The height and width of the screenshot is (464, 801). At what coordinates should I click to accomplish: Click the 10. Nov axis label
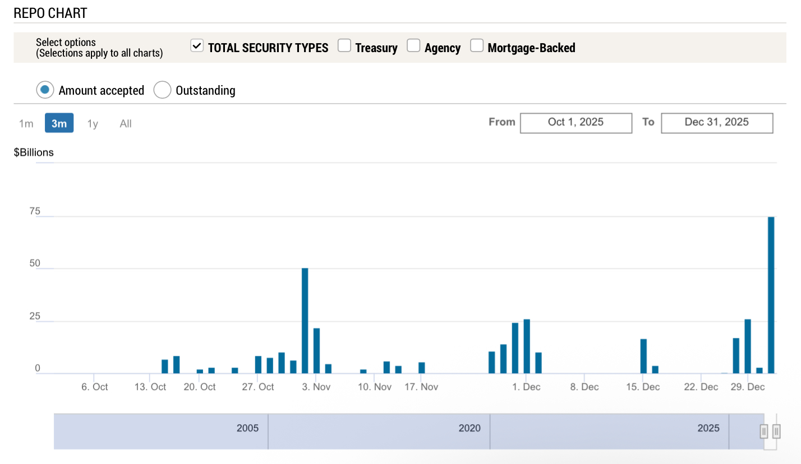(375, 387)
